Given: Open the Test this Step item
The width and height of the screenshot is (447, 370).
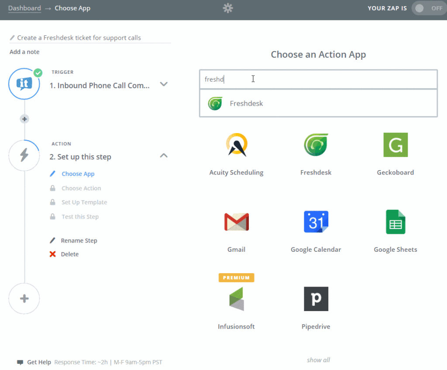Looking at the screenshot, I should pyautogui.click(x=80, y=217).
